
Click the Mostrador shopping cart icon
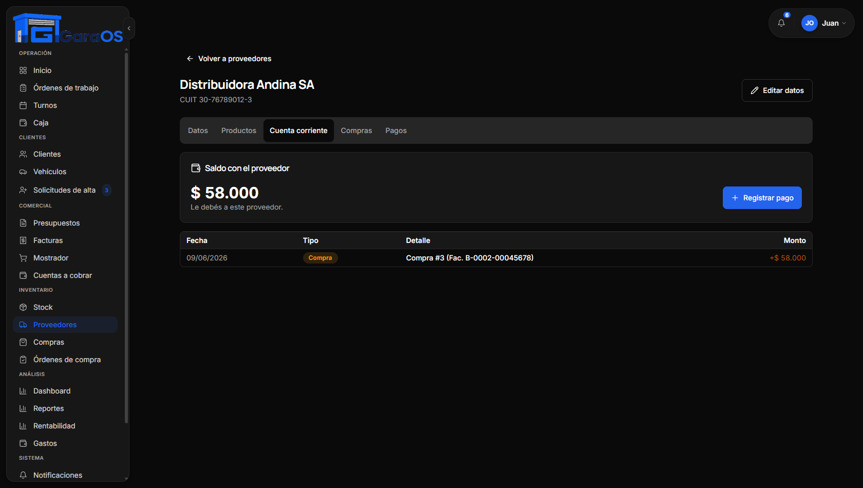point(23,258)
